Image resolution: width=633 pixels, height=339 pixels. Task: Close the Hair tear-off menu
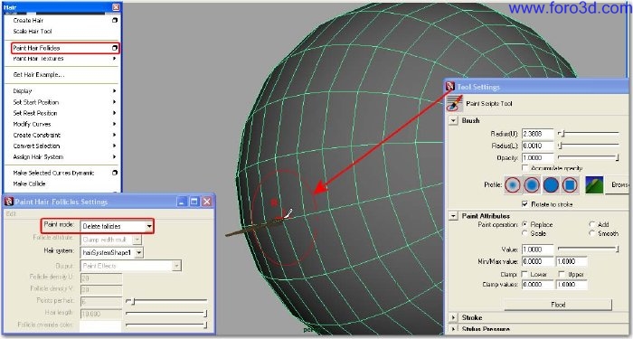click(x=116, y=7)
